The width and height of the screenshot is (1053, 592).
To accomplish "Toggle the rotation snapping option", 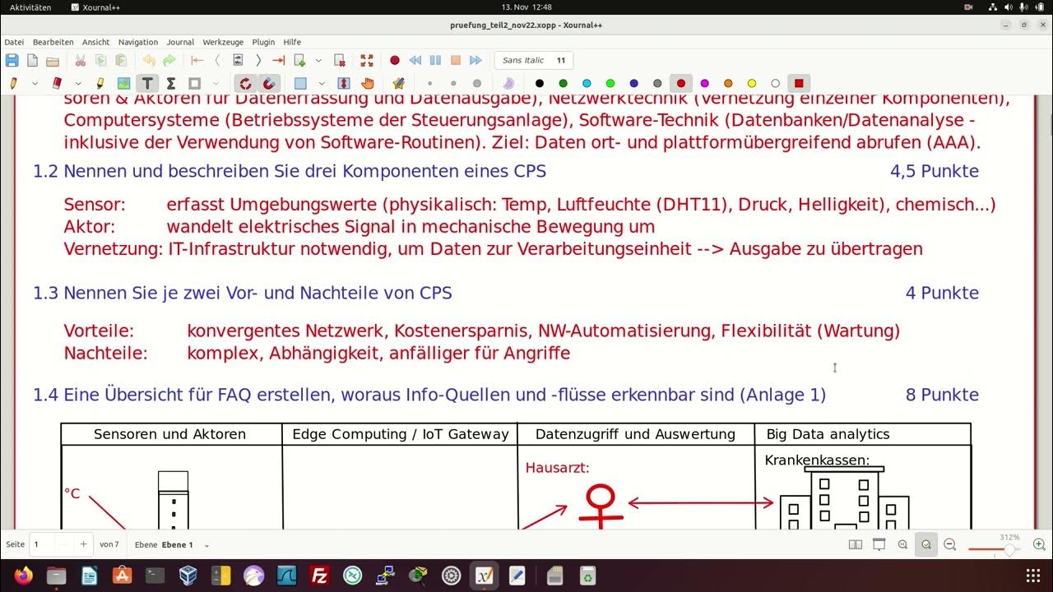I will (245, 83).
